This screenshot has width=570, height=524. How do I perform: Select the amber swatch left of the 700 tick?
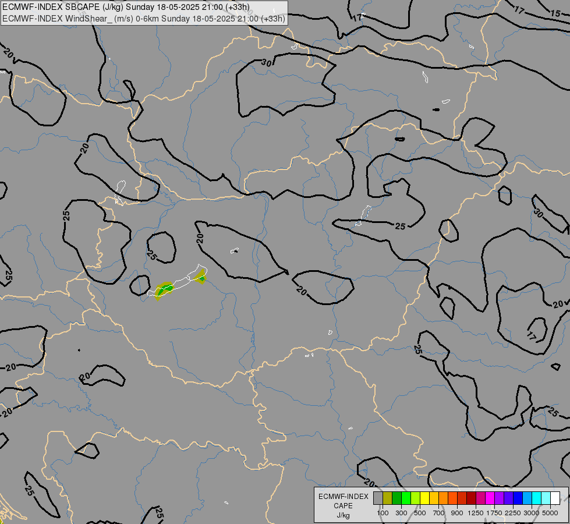click(434, 498)
